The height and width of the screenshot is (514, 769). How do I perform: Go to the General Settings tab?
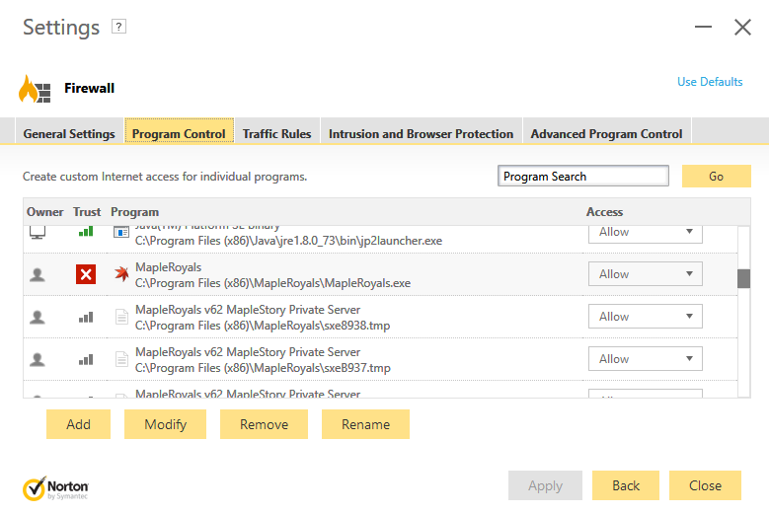coord(69,133)
